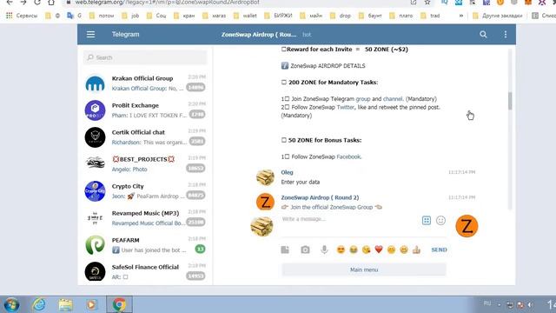Click the Certik shield avatar
Image resolution: width=556 pixels, height=313 pixels.
pyautogui.click(x=95, y=137)
